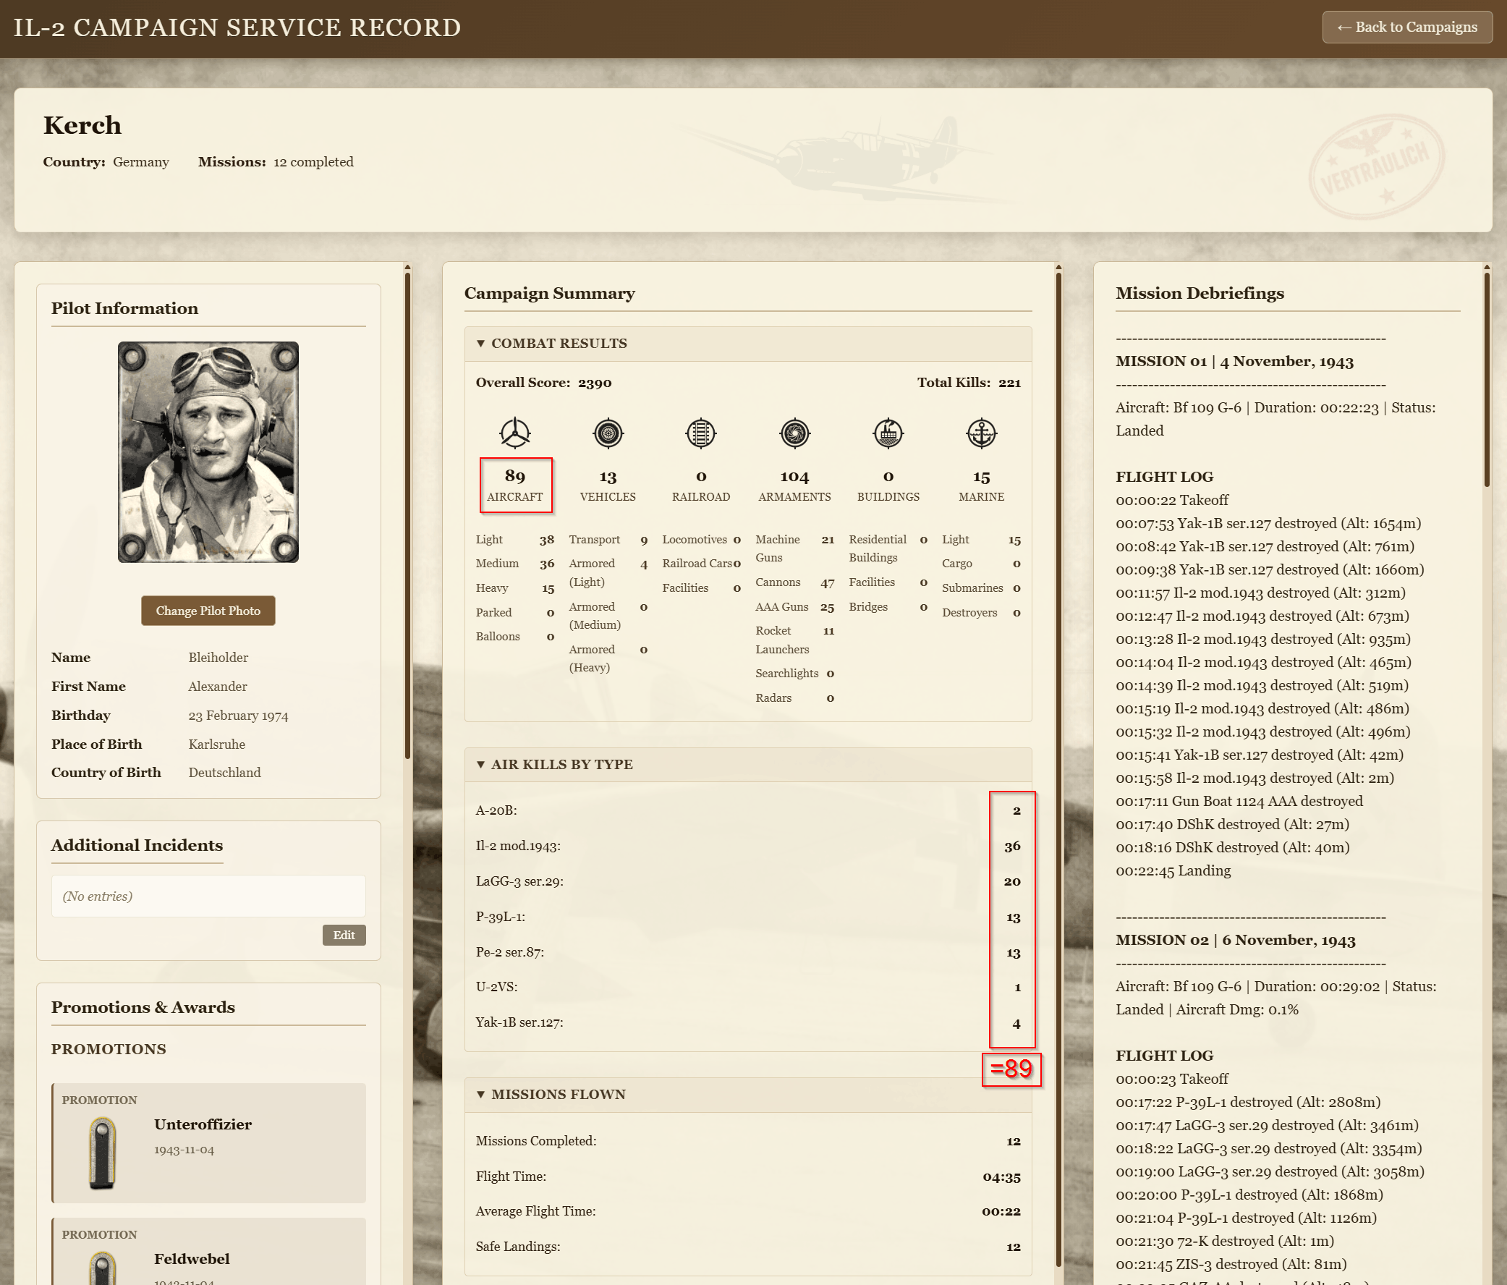
Task: Select the Railroad kills category icon
Action: pyautogui.click(x=700, y=433)
